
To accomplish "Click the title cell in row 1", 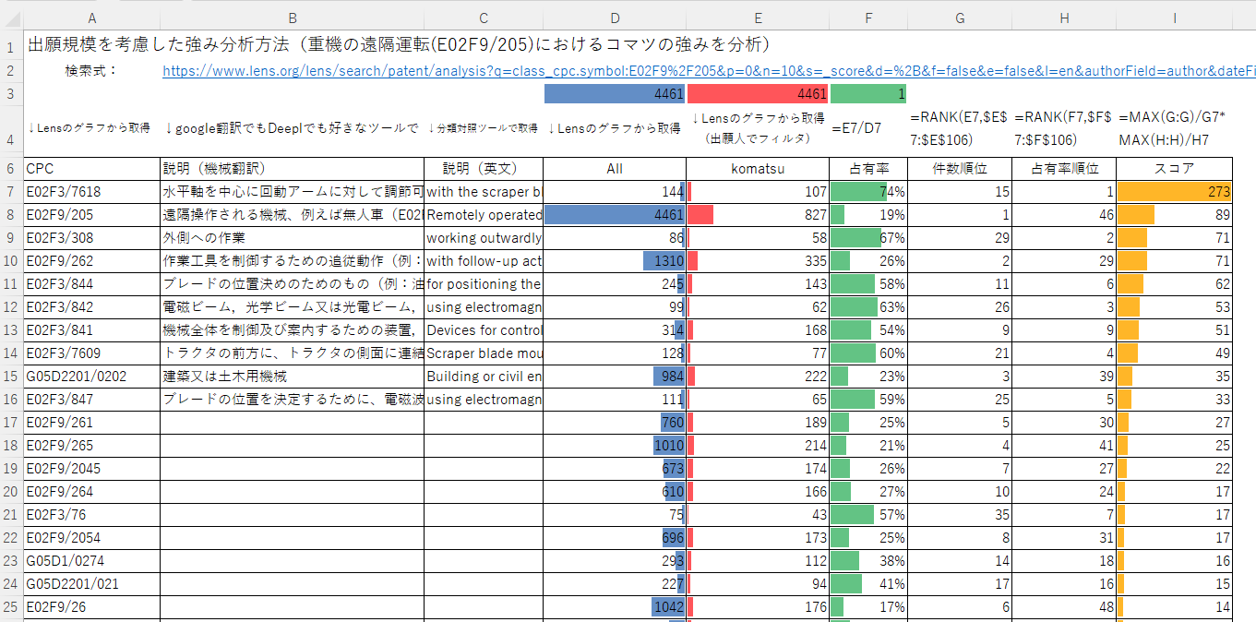I will click(397, 45).
